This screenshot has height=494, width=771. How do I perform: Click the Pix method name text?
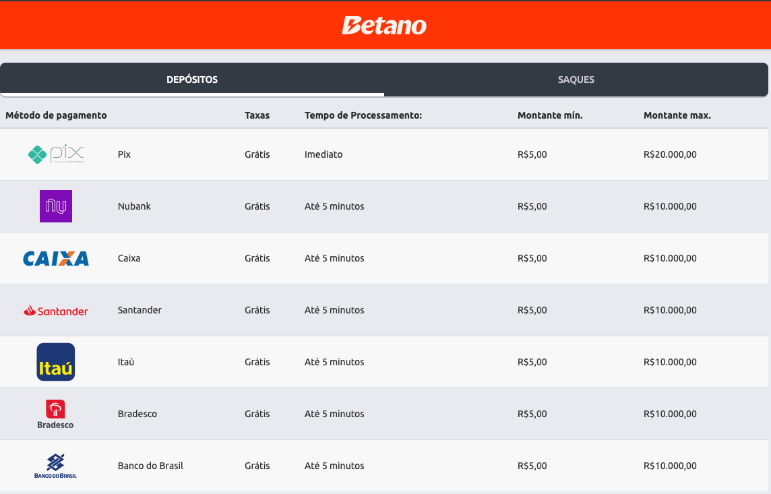point(125,154)
